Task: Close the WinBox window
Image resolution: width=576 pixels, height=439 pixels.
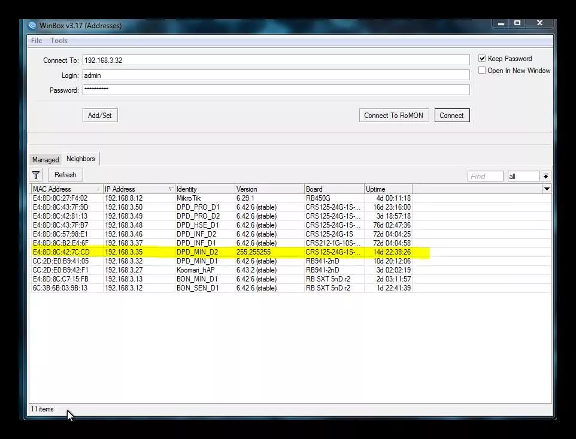Action: click(539, 23)
